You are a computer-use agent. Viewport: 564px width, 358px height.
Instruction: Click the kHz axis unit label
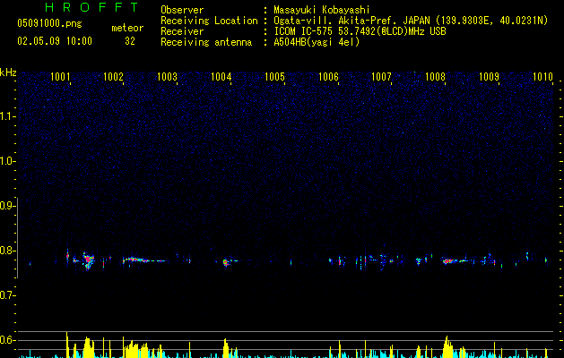(x=8, y=72)
